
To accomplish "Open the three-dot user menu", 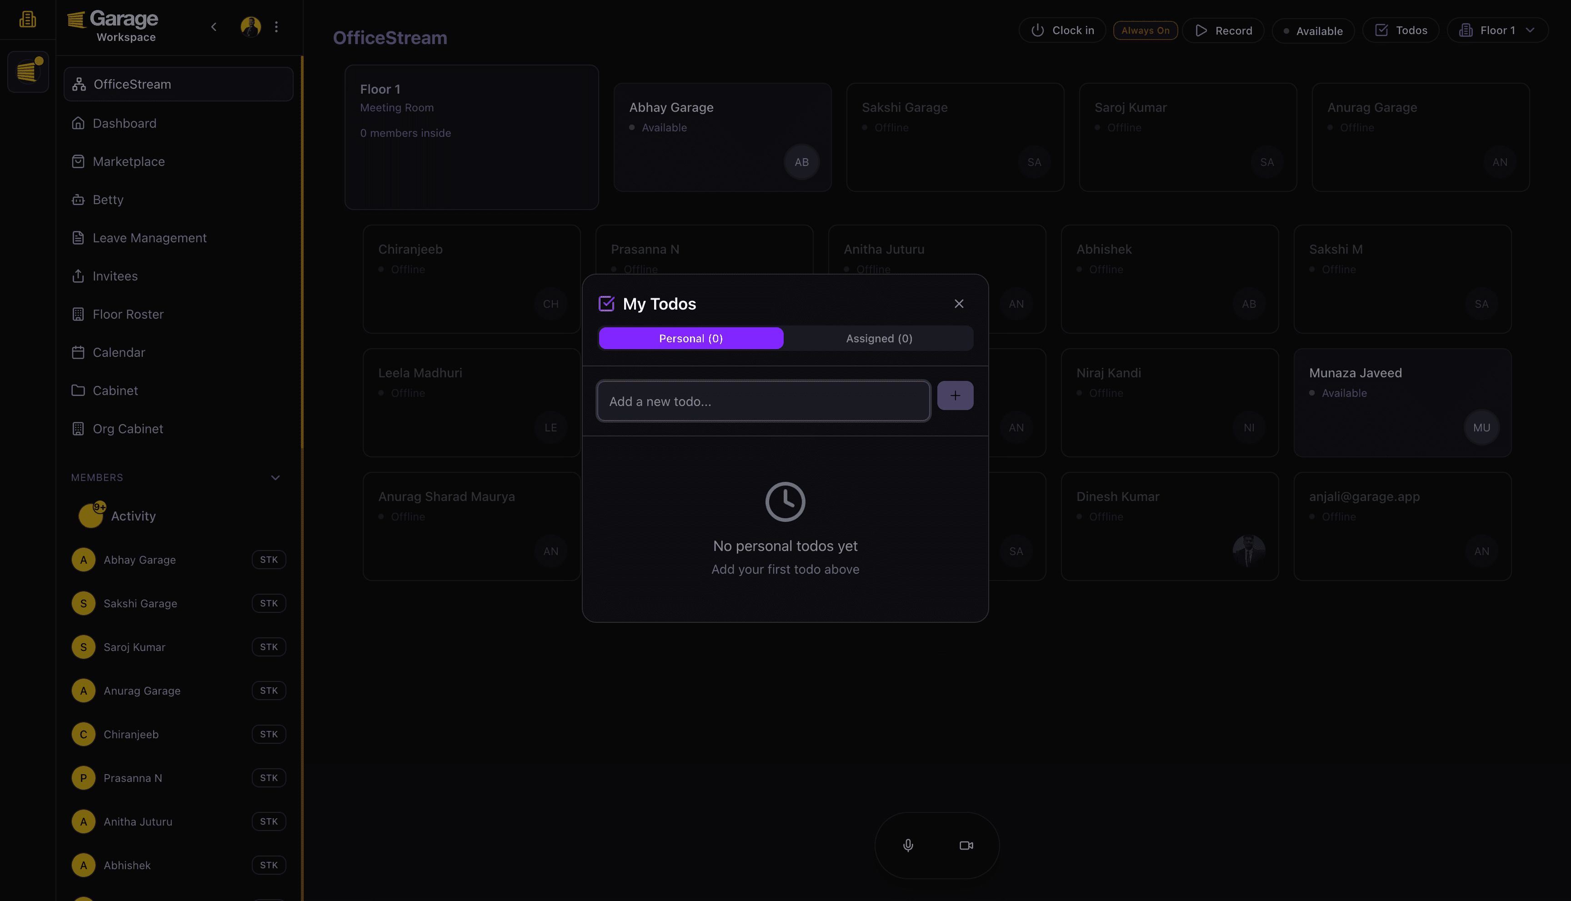I will [276, 27].
